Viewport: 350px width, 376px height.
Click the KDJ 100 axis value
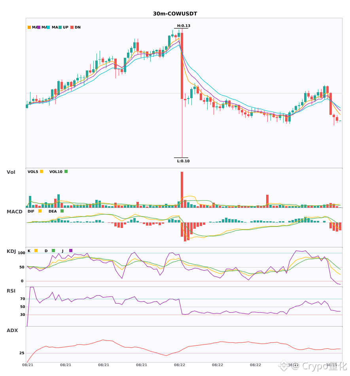(22, 253)
